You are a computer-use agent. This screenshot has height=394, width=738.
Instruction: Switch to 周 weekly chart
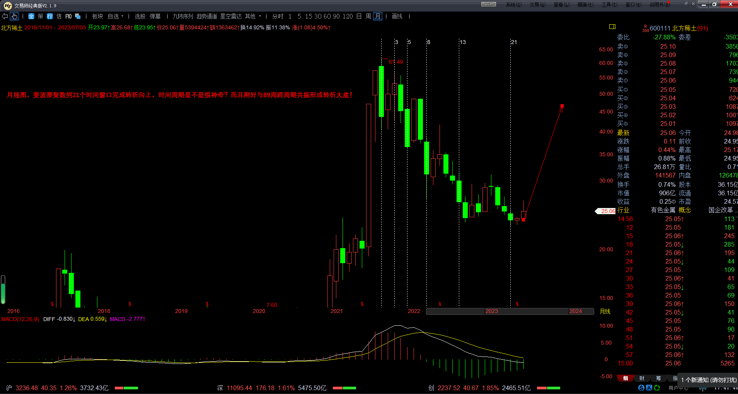(x=368, y=16)
